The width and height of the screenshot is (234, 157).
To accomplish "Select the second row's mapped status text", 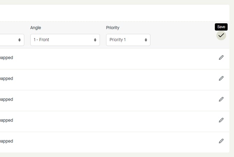I will pyautogui.click(x=6, y=78).
